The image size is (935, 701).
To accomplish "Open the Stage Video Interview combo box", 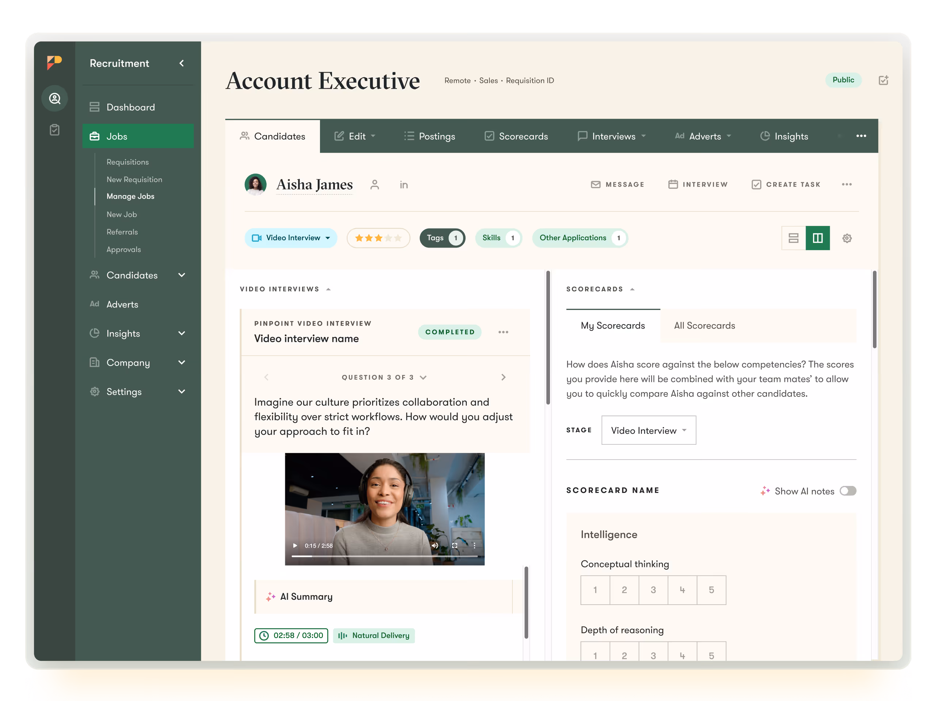I will coord(649,430).
